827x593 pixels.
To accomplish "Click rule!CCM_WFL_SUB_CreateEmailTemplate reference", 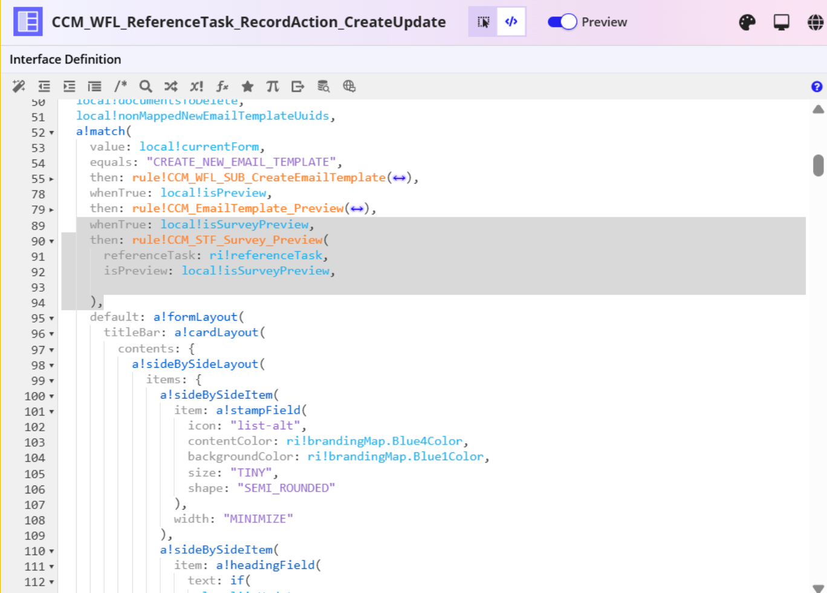I will coord(259,178).
